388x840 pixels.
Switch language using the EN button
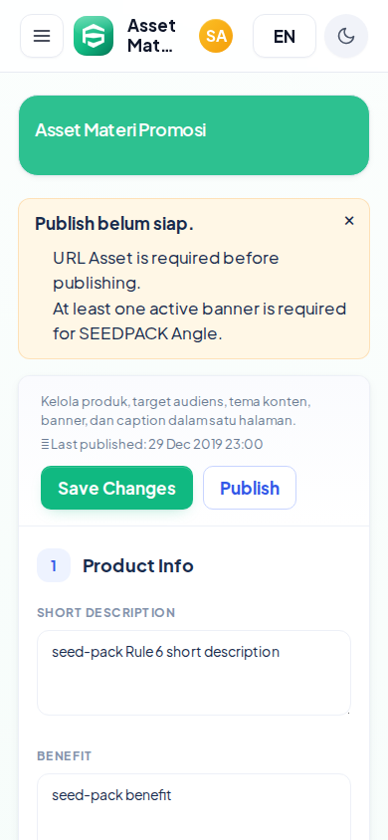coord(285,36)
